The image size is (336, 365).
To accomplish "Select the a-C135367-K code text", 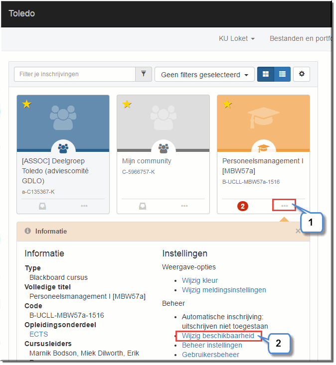I will [x=38, y=192].
